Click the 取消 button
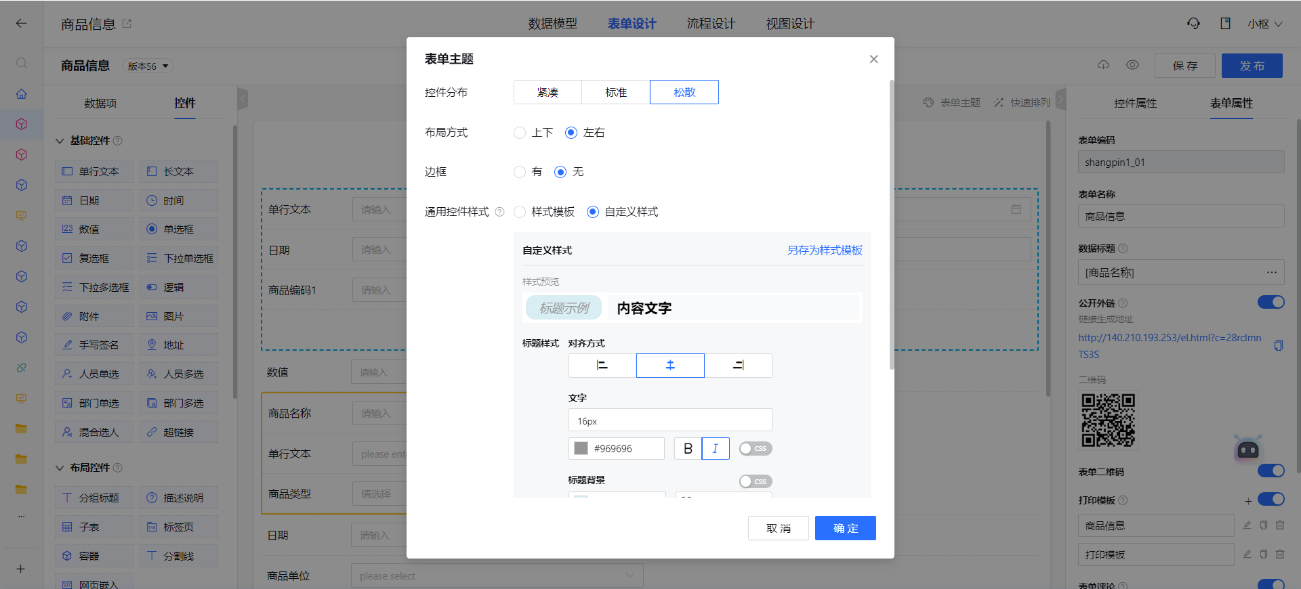1301x589 pixels. tap(779, 528)
